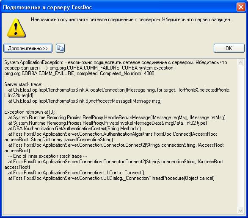Click the title bar Подключение к серверу FossDoc
248x218 pixels.
tap(47, 8)
